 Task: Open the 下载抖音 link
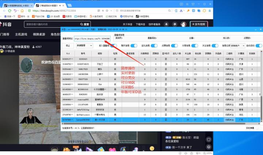coord(140,24)
